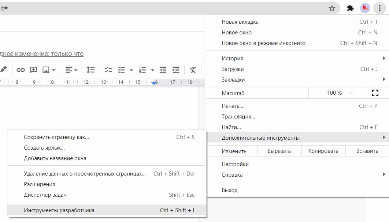Open the text alignment dropdown
The image size is (389, 222).
coord(71,70)
